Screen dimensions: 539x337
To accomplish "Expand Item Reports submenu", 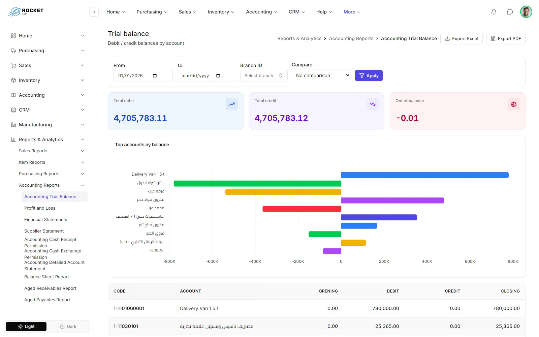I will (x=83, y=162).
